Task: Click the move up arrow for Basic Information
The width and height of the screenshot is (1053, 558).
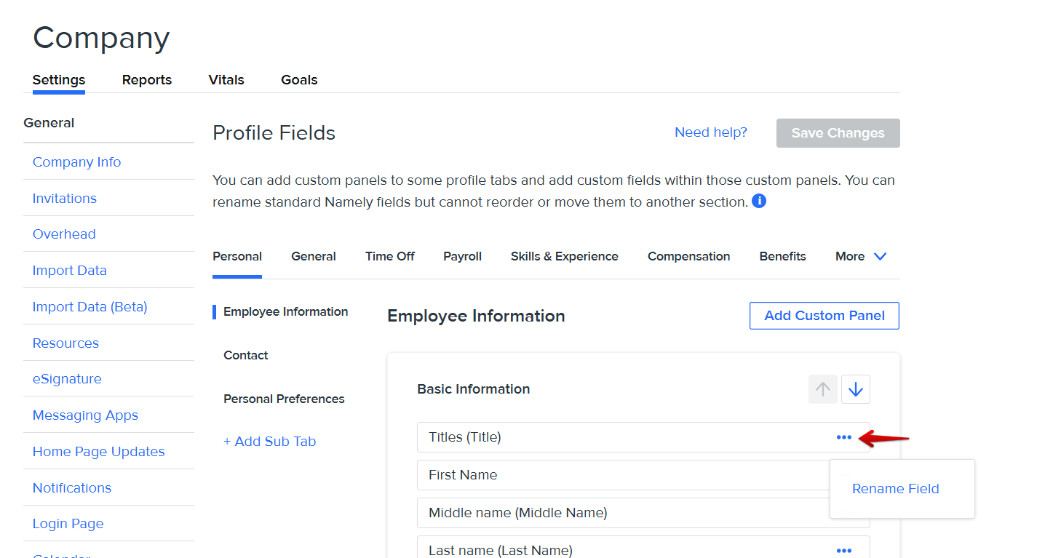Action: [822, 389]
